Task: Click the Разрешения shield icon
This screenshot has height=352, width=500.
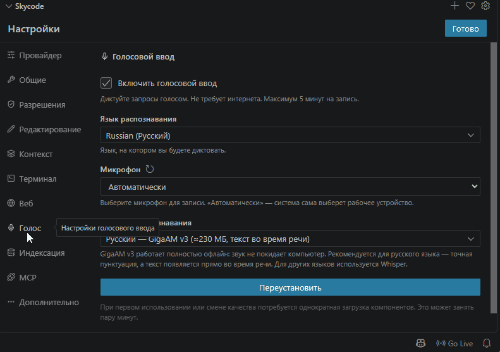Action: tap(11, 104)
